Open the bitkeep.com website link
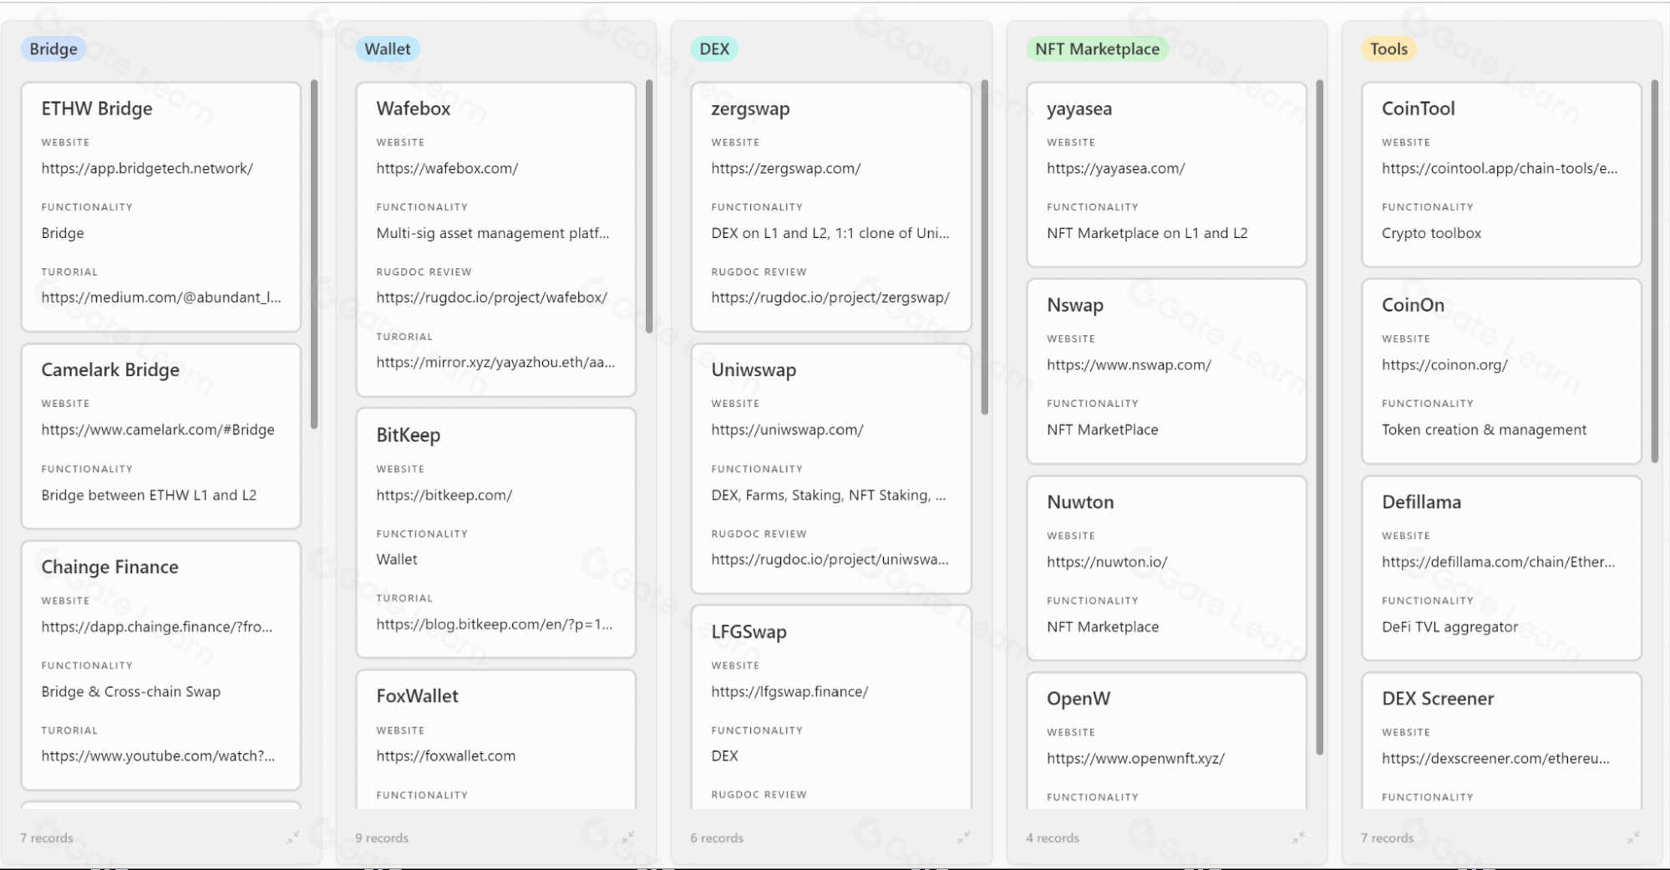Image resolution: width=1670 pixels, height=870 pixels. (444, 495)
